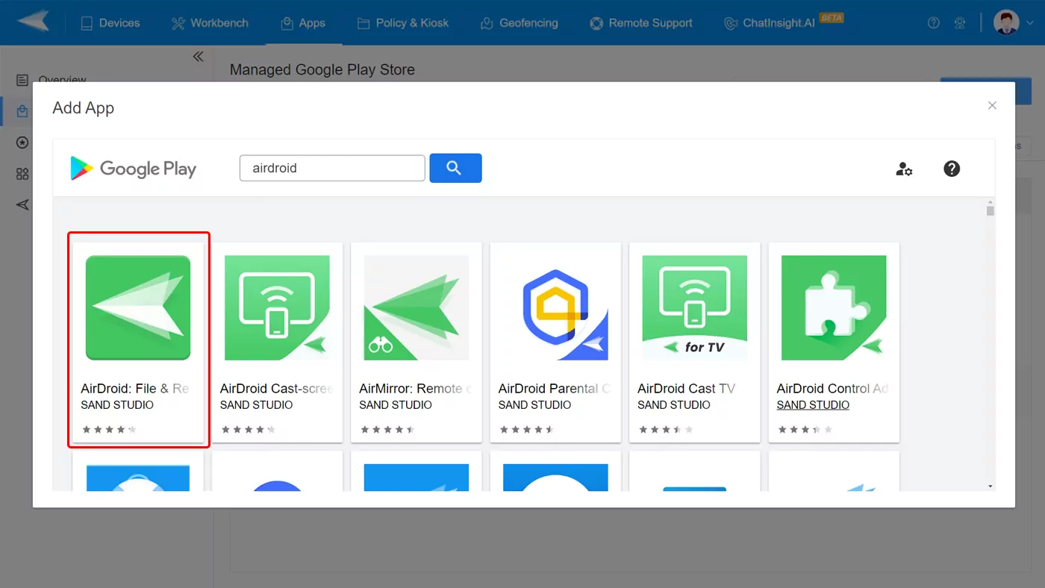The width and height of the screenshot is (1045, 588).
Task: Switch to the Apps tab
Action: click(x=303, y=23)
